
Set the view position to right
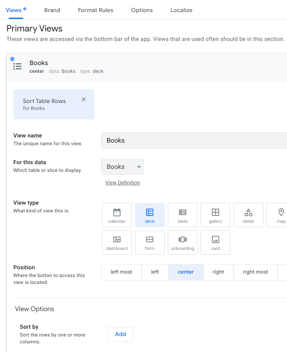click(x=218, y=272)
